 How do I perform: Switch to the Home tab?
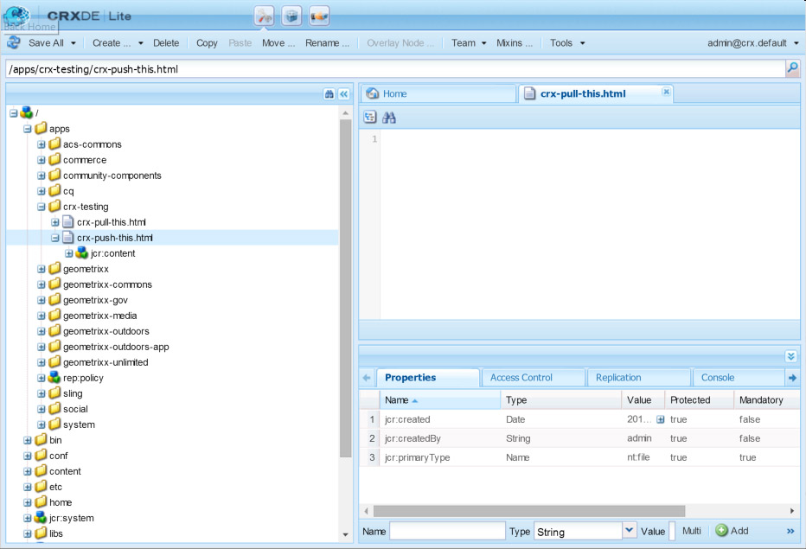(x=438, y=93)
